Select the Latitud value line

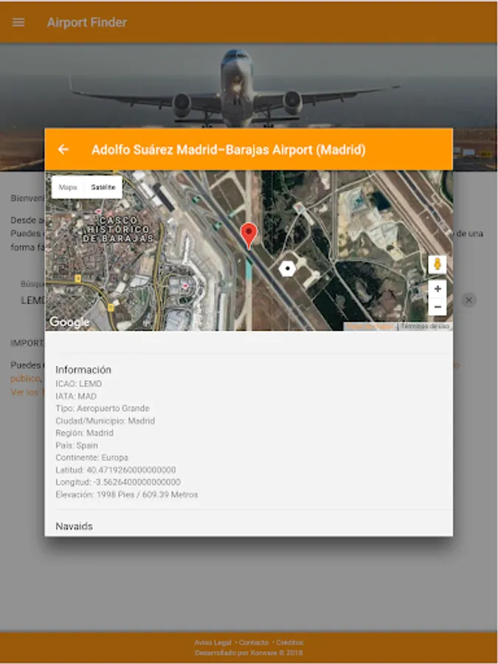pyautogui.click(x=116, y=470)
